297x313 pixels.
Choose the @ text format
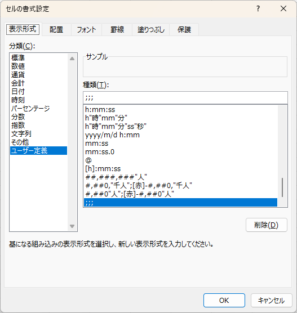coord(181,160)
